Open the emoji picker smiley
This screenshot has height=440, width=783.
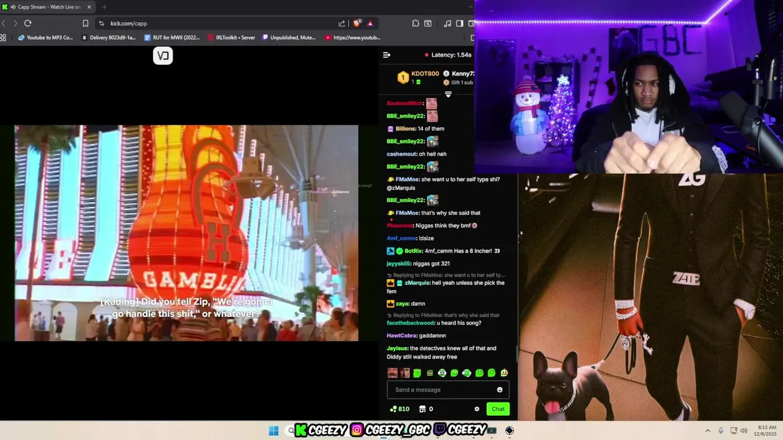click(x=500, y=390)
